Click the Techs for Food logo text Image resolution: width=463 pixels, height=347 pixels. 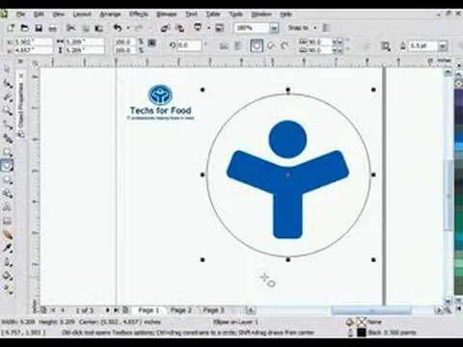click(160, 111)
